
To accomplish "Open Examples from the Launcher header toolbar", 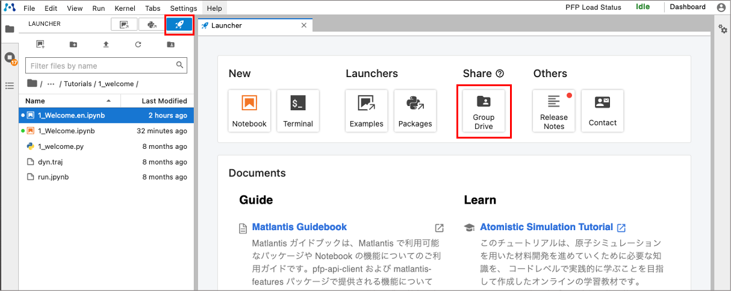I will [x=125, y=25].
